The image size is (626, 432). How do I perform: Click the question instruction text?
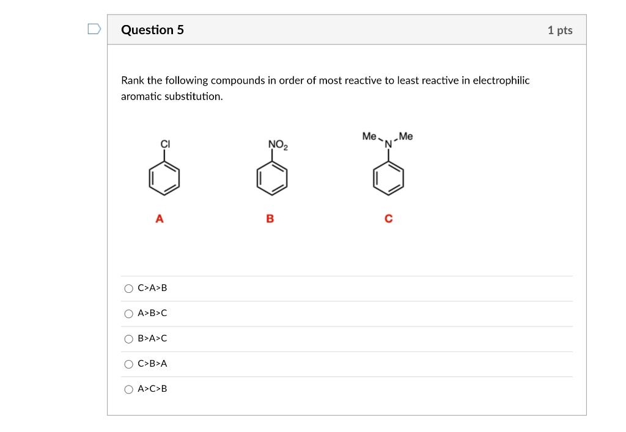pos(326,88)
